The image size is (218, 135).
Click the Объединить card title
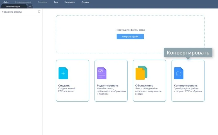click(144, 86)
